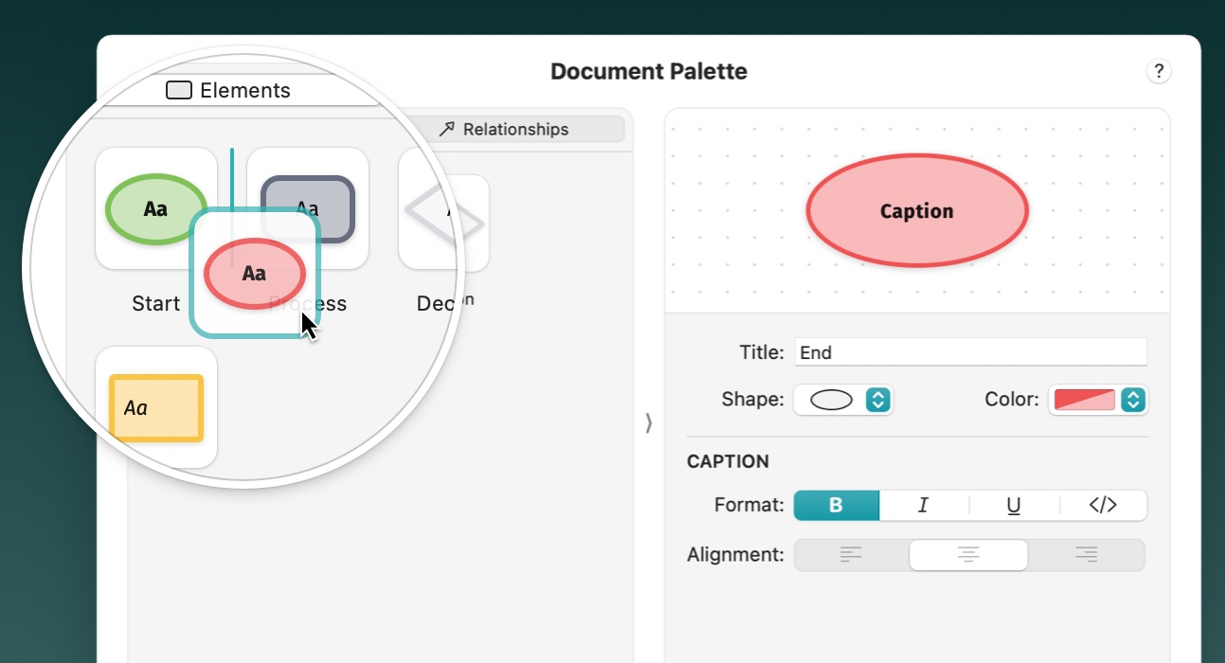Toggle italic caption formatting
This screenshot has height=663, width=1225.
[x=924, y=505]
